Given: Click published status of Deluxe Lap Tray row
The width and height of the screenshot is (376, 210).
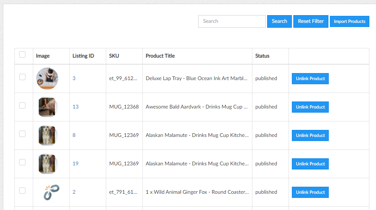Looking at the screenshot, I should pos(266,78).
